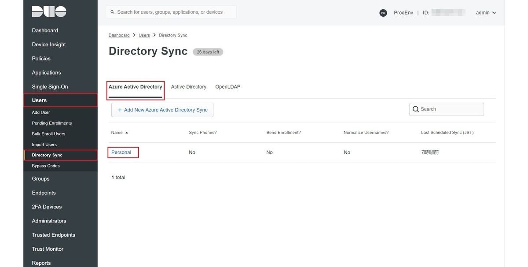Click the No value under Normalize Usernames?
Viewport: 528px width, 267px height.
tap(347, 152)
